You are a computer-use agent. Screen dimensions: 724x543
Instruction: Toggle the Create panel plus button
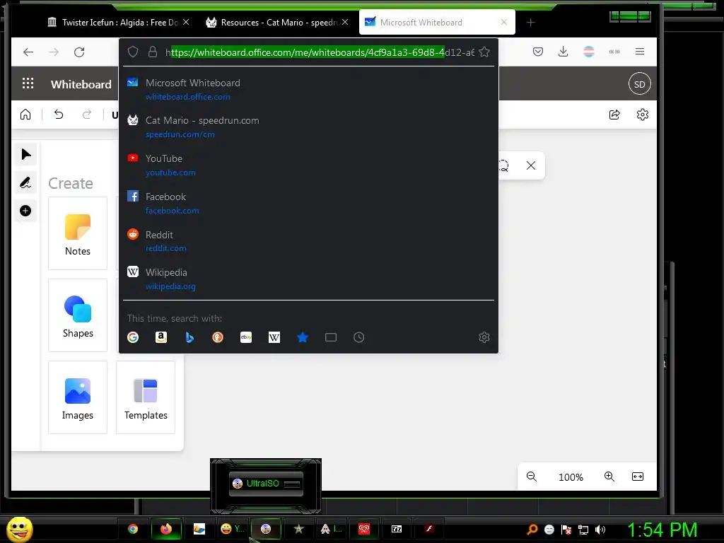[x=26, y=211]
